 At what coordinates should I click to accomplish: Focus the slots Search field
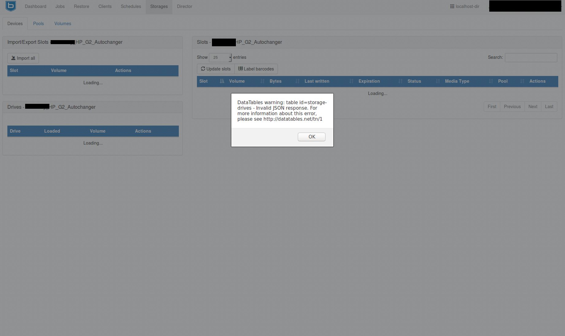pyautogui.click(x=531, y=58)
